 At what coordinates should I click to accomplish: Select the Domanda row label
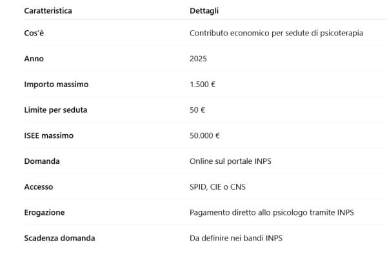click(x=42, y=161)
